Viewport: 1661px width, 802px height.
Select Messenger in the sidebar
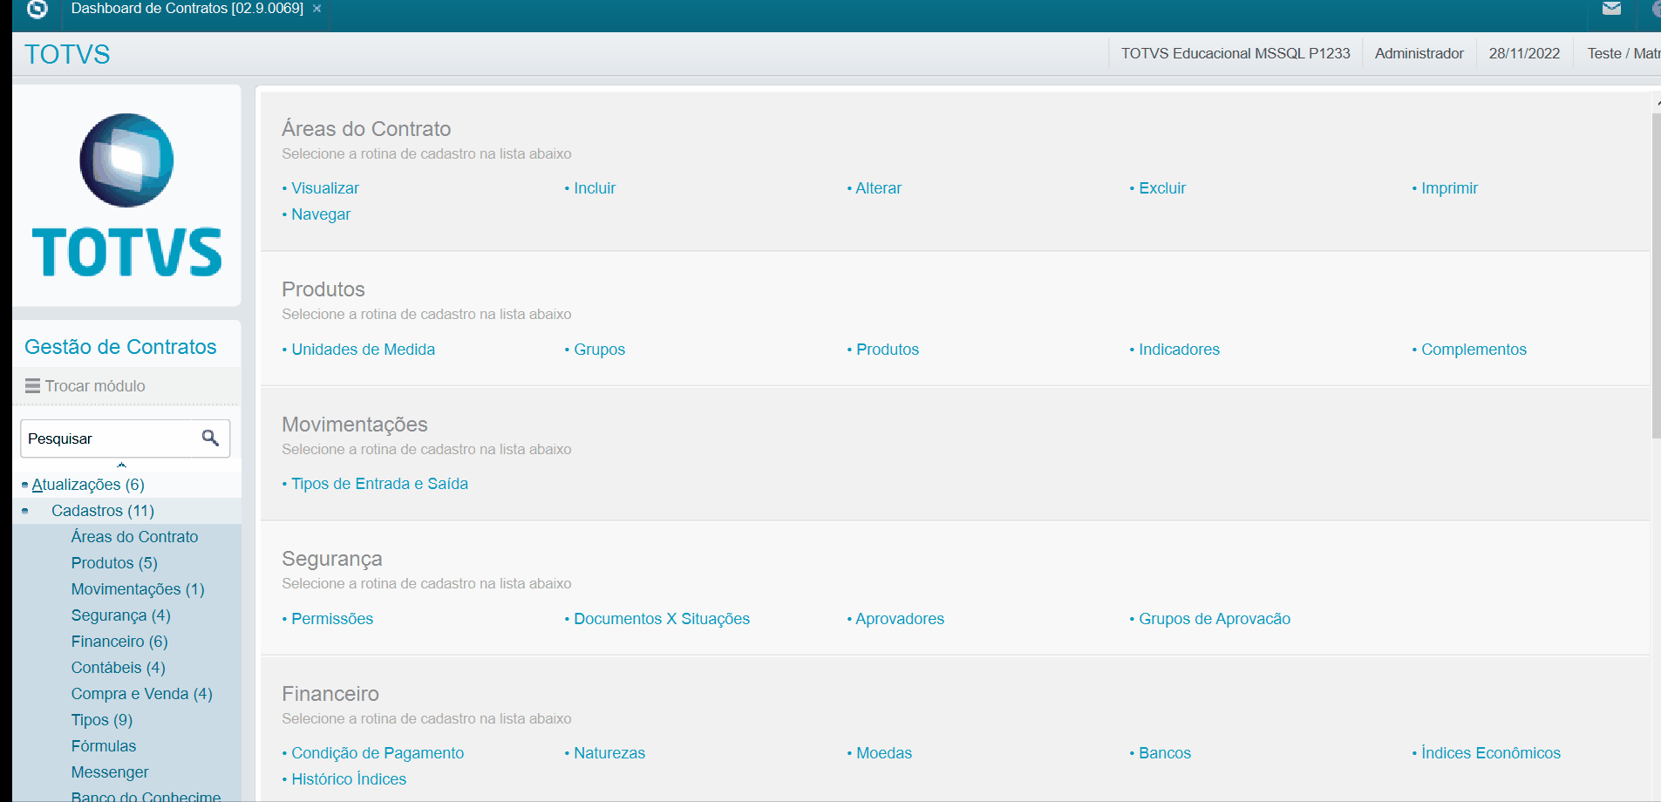pyautogui.click(x=110, y=772)
